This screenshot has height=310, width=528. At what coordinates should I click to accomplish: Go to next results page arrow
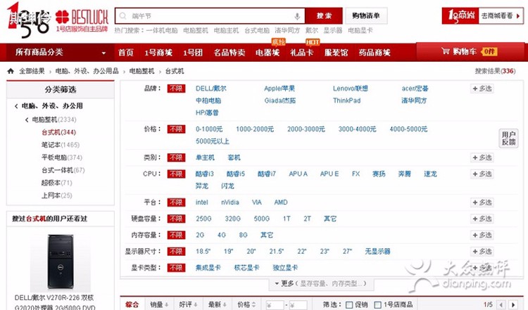(x=513, y=305)
